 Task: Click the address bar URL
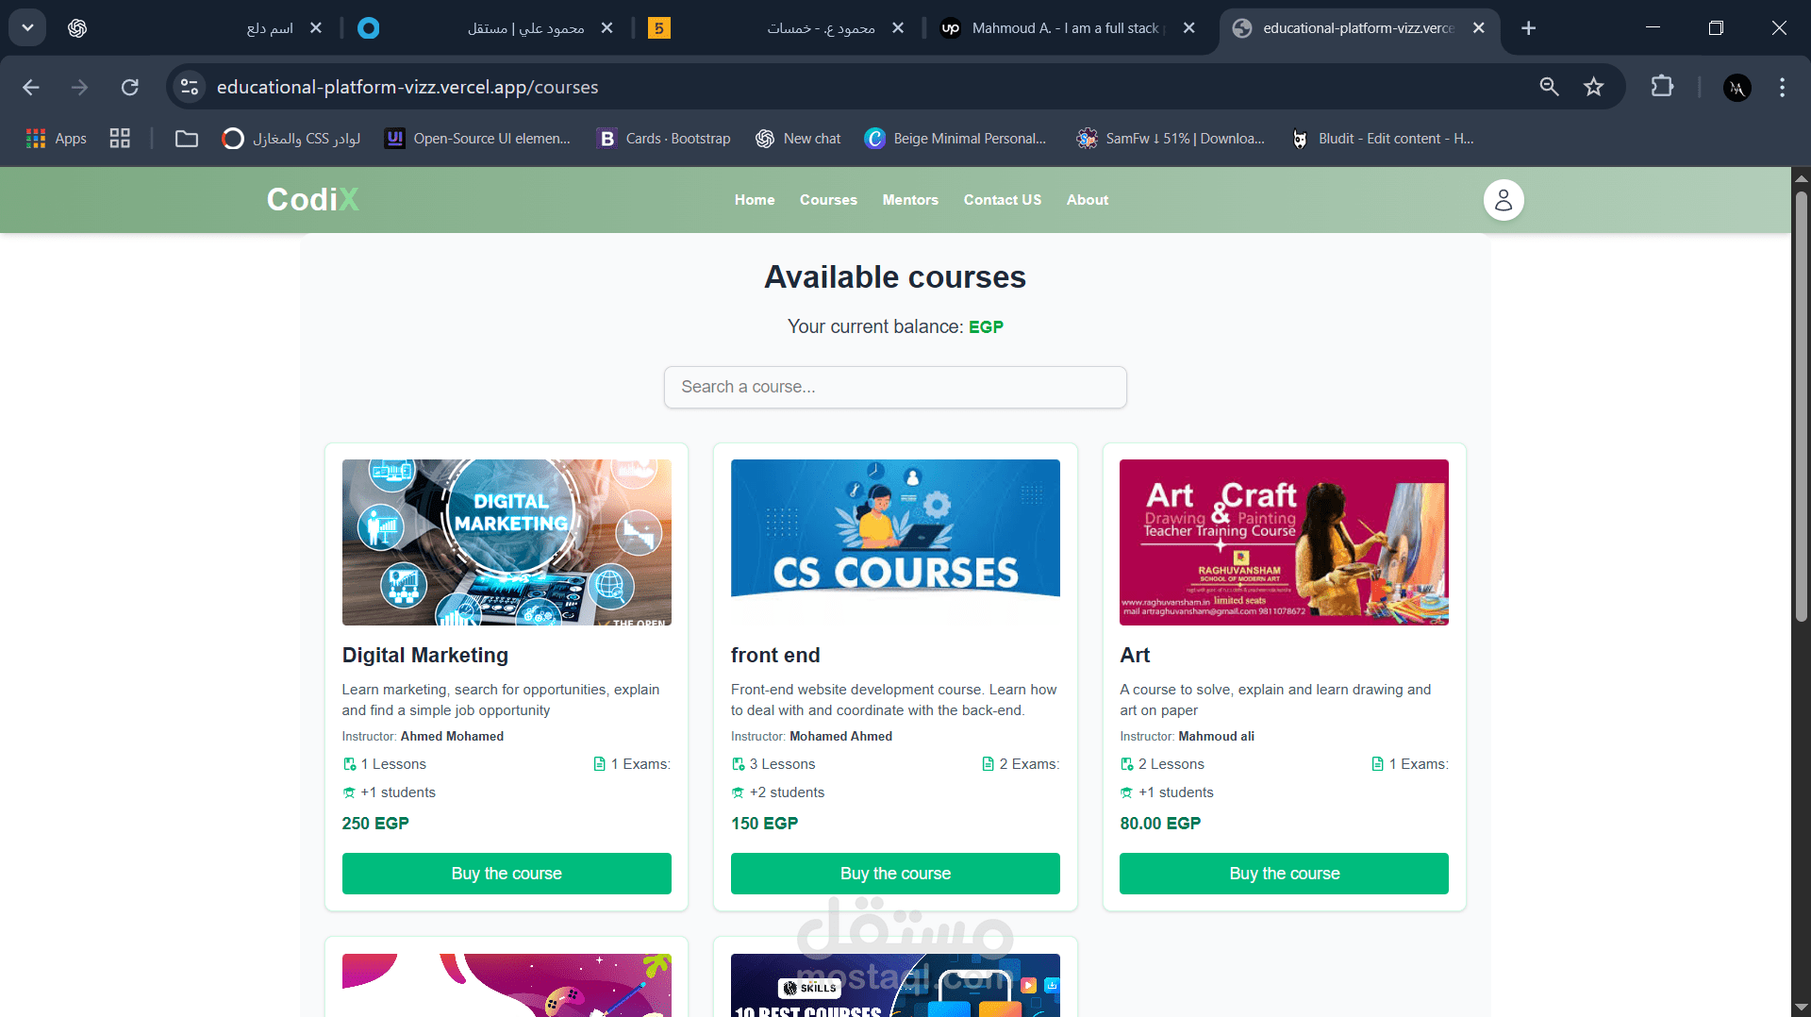click(407, 87)
